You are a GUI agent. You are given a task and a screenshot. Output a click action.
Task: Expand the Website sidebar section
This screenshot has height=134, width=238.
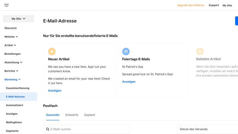click(11, 37)
